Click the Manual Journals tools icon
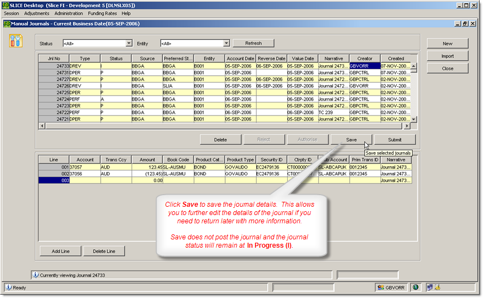Screen dimensions: 483x298 click(16, 41)
